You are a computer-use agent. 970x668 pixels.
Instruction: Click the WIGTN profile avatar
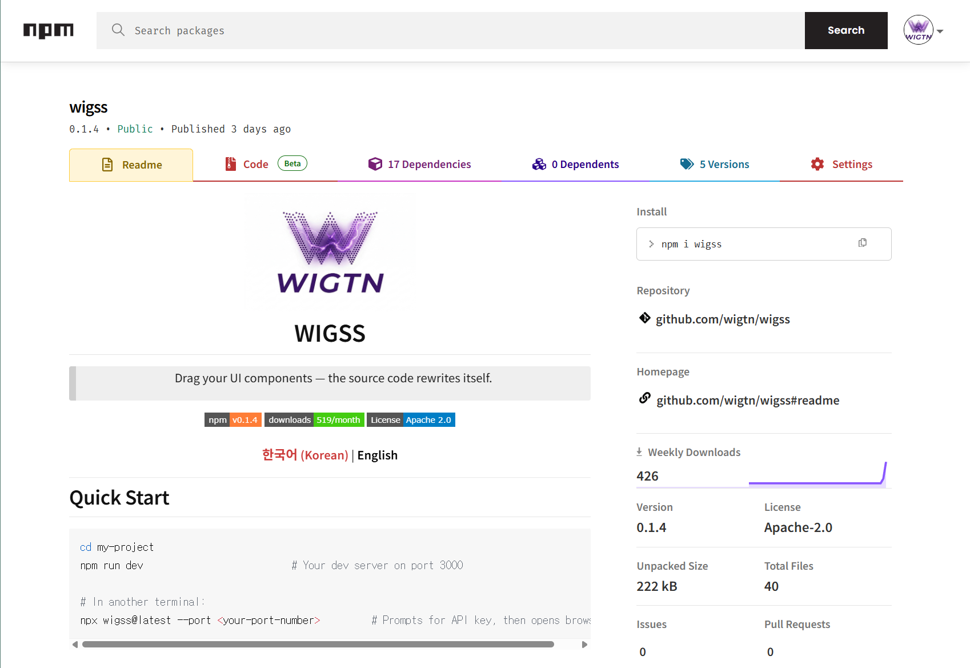(x=918, y=30)
